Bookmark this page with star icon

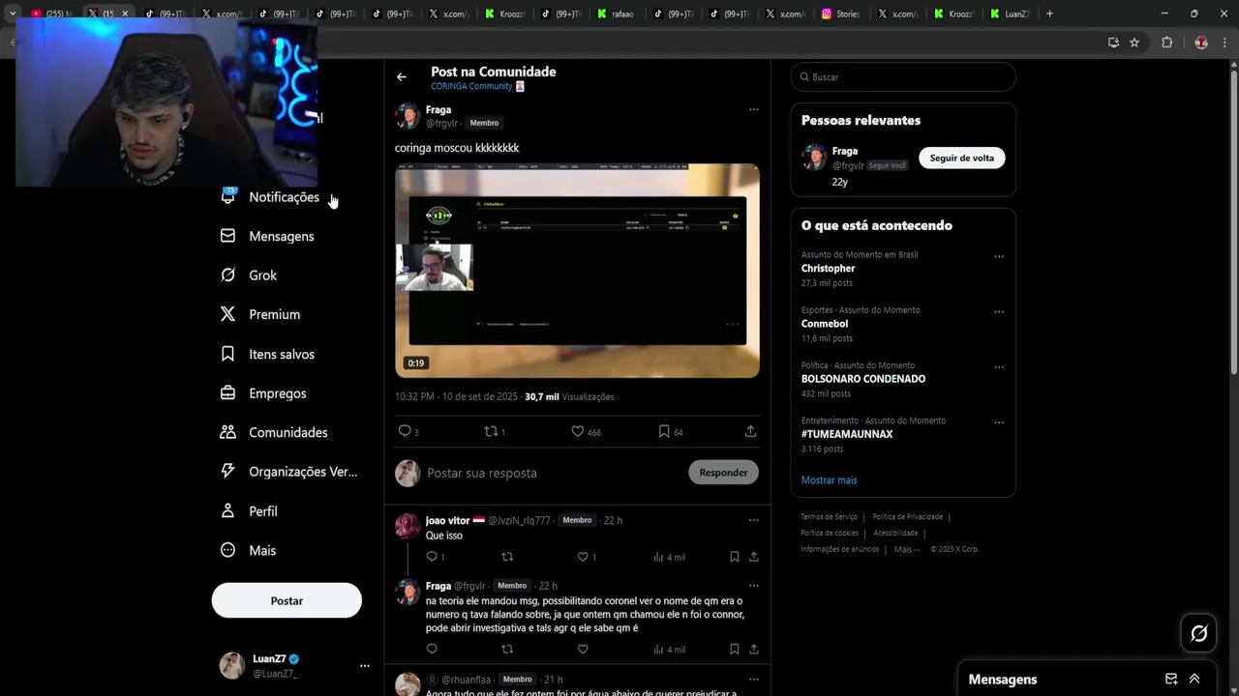pyautogui.click(x=1134, y=43)
